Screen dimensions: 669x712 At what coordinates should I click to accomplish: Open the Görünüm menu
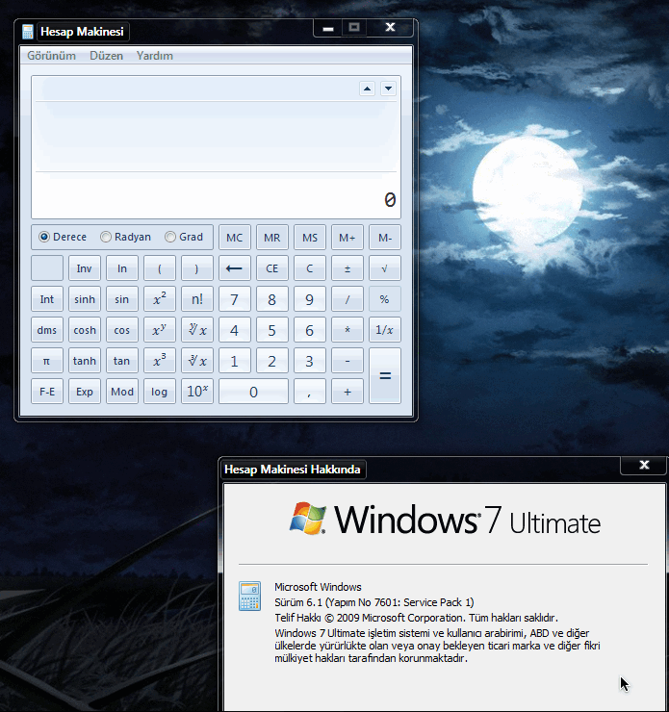click(51, 56)
